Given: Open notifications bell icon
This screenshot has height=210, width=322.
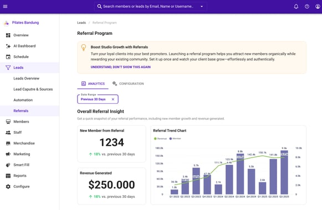Looking at the screenshot, I should point(296,6).
